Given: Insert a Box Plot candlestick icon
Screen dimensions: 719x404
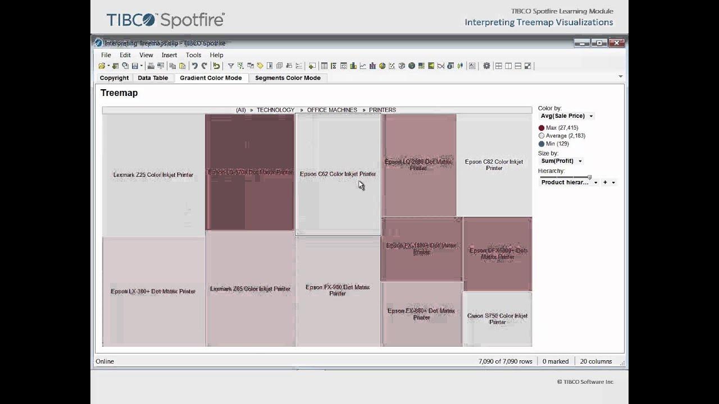Looking at the screenshot, I should (x=460, y=66).
